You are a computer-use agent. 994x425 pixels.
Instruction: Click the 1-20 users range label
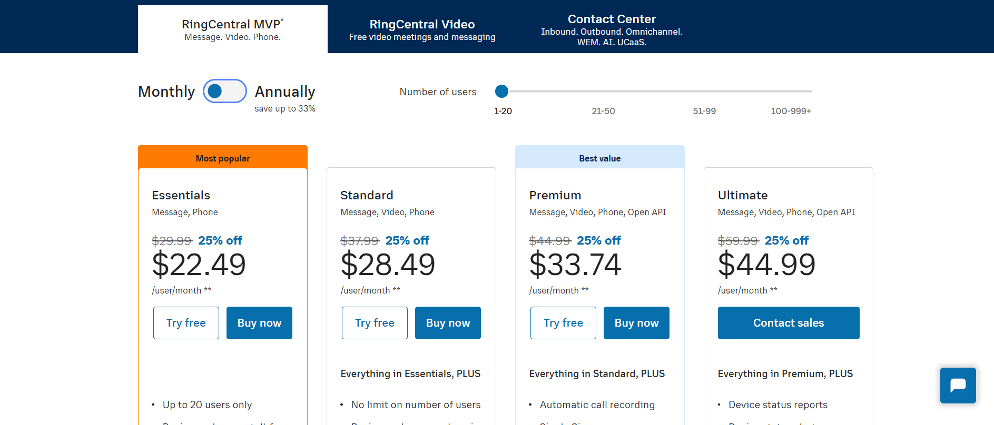click(503, 111)
